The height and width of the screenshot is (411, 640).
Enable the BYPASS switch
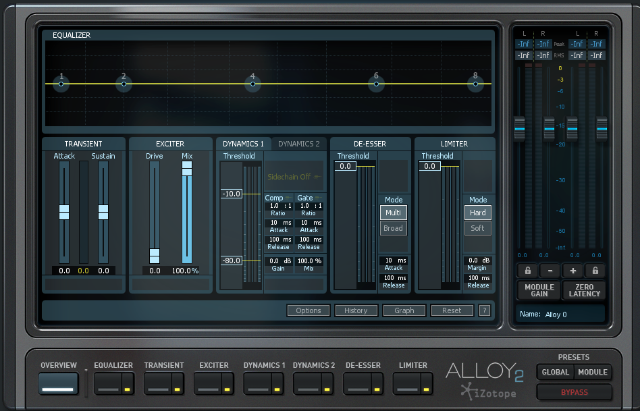[x=575, y=392]
